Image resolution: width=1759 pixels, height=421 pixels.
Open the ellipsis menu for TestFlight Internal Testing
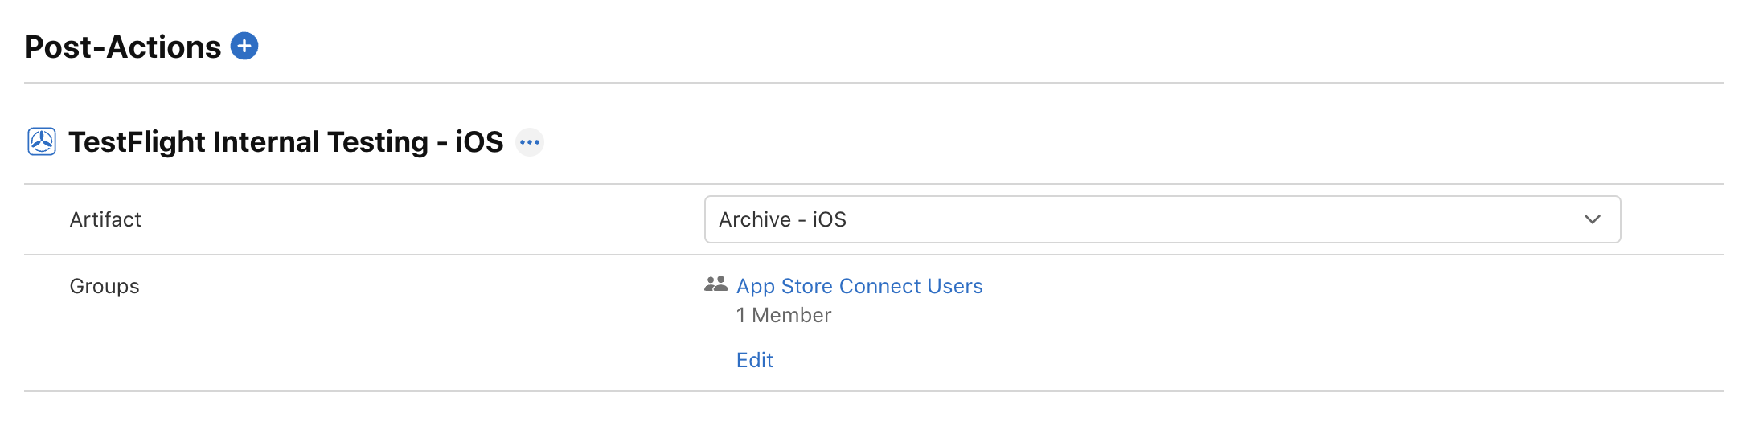(530, 142)
